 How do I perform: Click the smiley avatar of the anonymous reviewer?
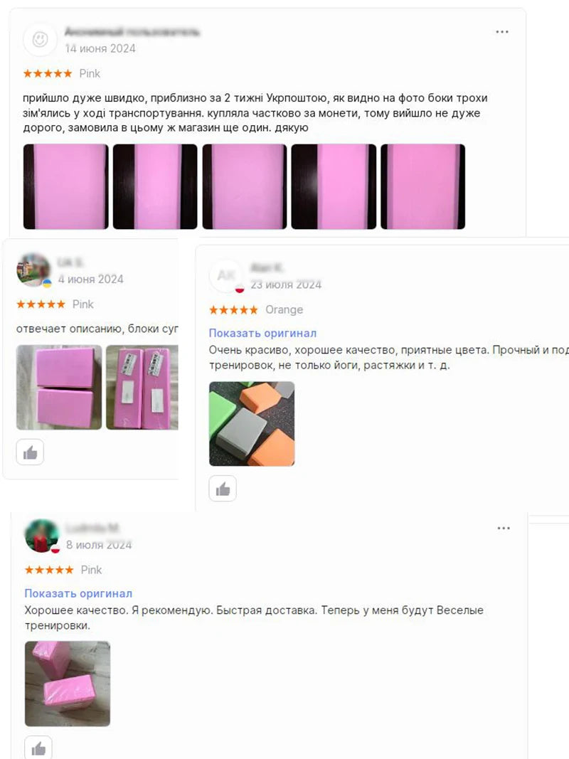point(40,39)
